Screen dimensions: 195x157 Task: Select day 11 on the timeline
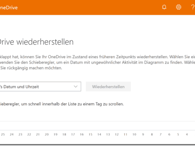click(126, 134)
